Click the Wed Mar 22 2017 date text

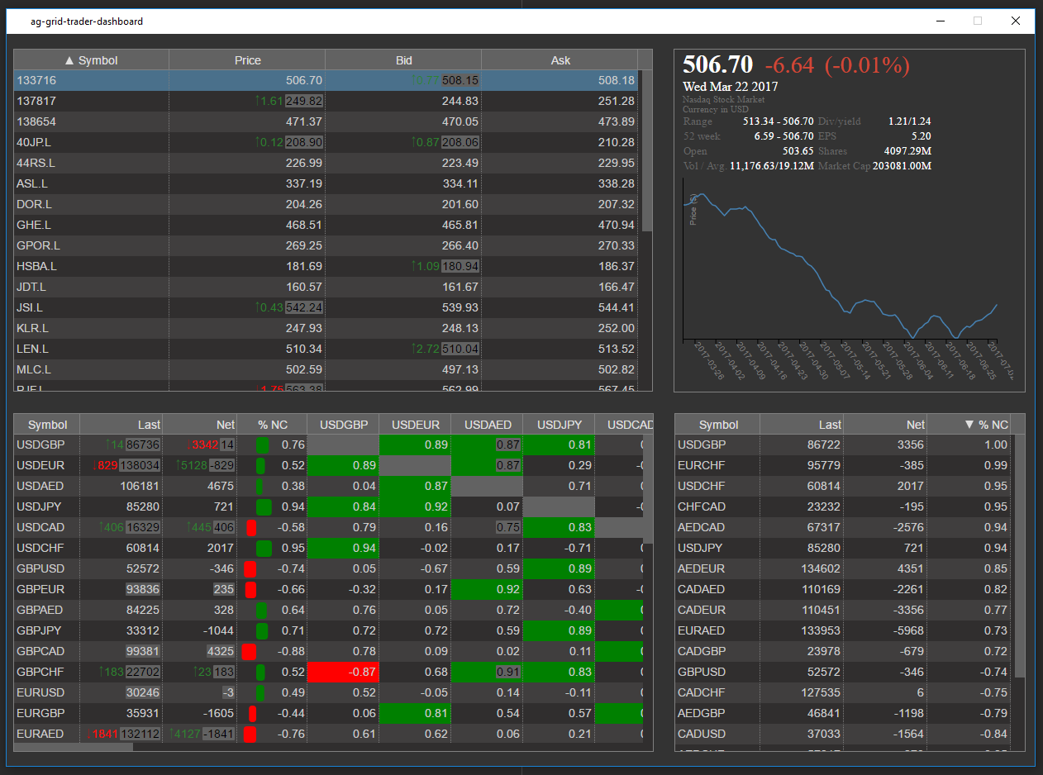(730, 87)
